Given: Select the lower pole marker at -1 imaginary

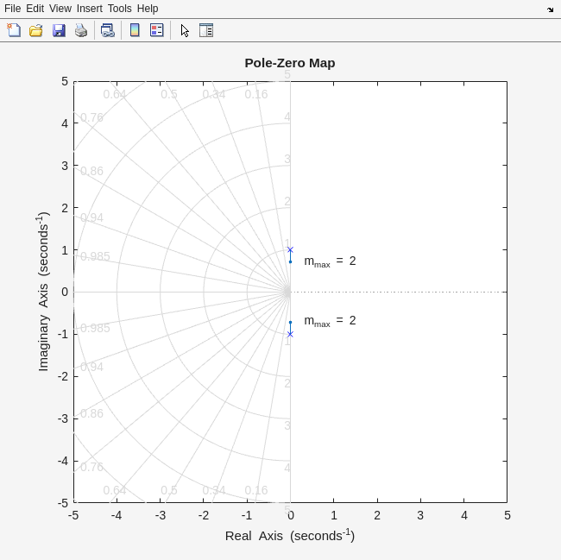Looking at the screenshot, I should (x=290, y=334).
